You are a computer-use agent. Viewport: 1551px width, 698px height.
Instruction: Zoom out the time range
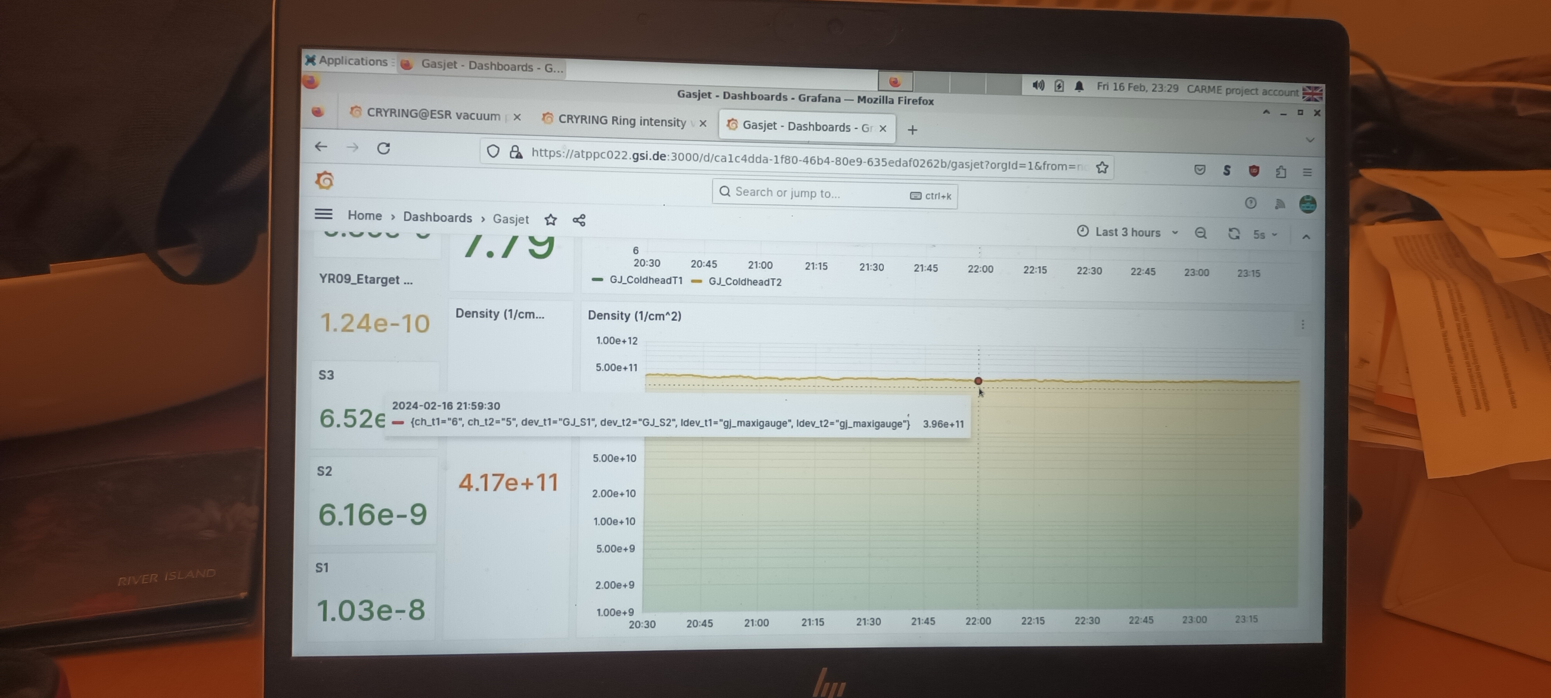(1200, 233)
